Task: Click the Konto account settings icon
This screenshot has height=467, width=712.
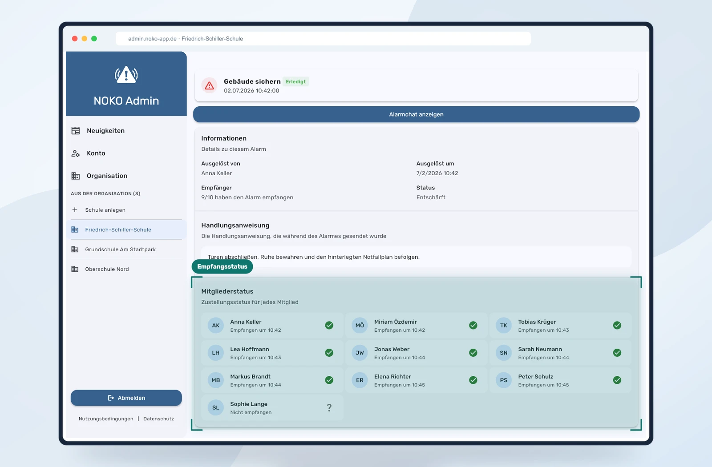Action: [76, 153]
